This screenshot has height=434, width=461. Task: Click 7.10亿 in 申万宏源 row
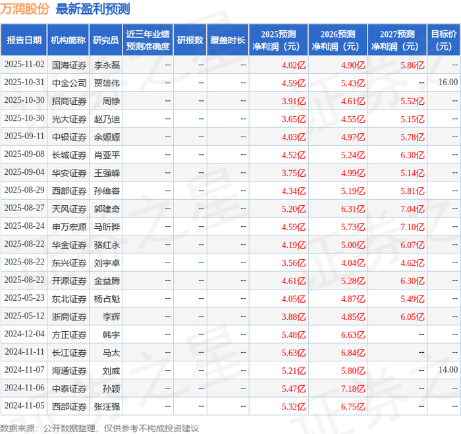tap(412, 227)
